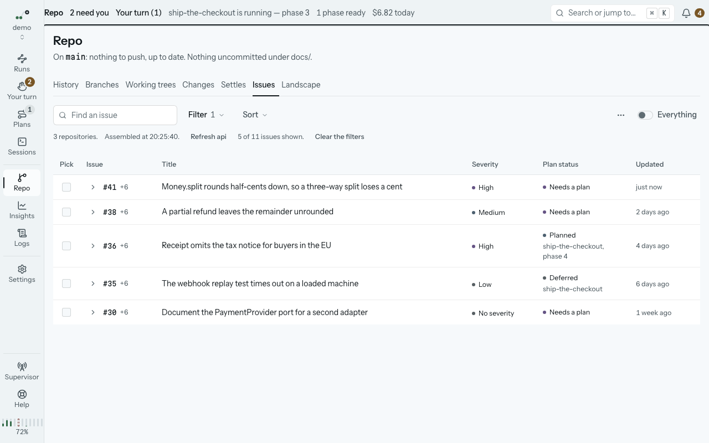Open the Filter dropdown
The height and width of the screenshot is (443, 709).
click(x=206, y=115)
